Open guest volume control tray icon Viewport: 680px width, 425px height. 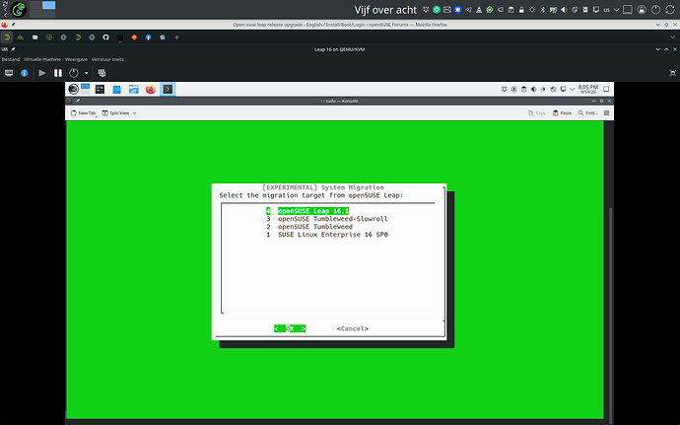point(533,89)
